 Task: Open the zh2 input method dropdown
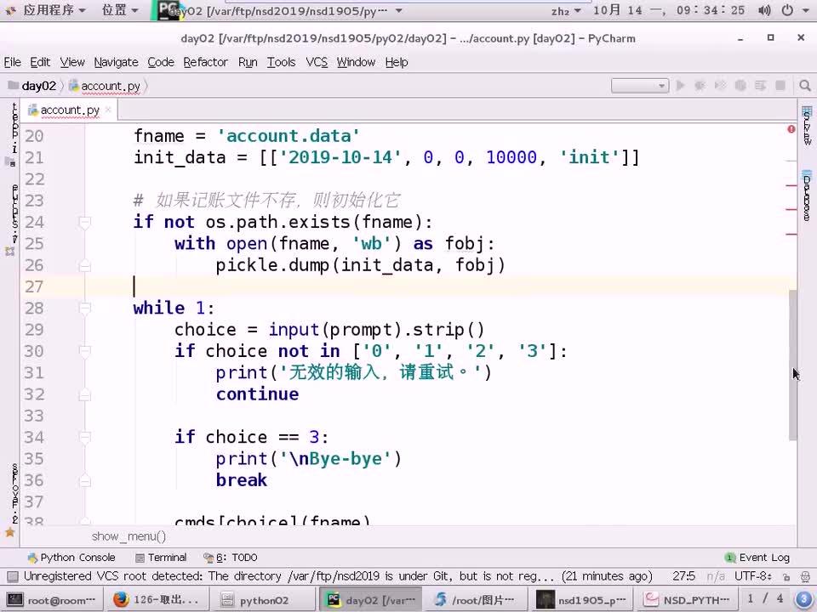[x=567, y=10]
